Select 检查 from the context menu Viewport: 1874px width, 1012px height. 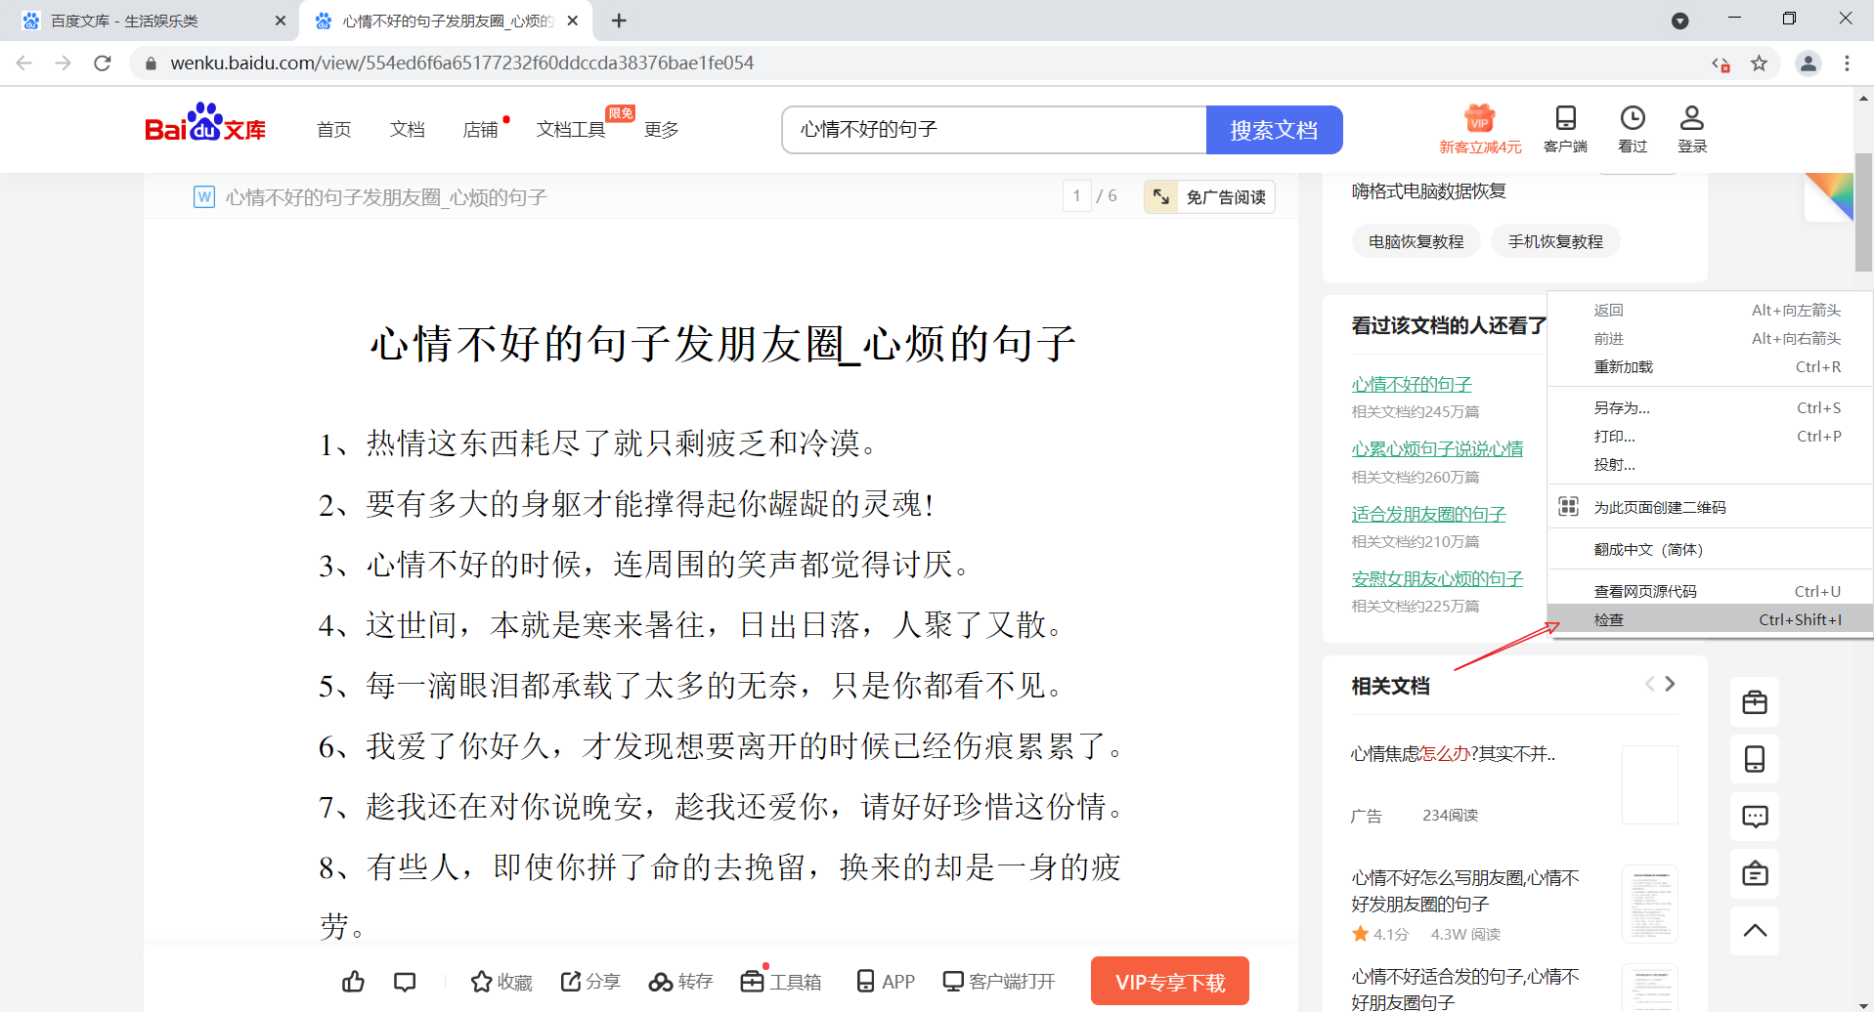coord(1609,619)
